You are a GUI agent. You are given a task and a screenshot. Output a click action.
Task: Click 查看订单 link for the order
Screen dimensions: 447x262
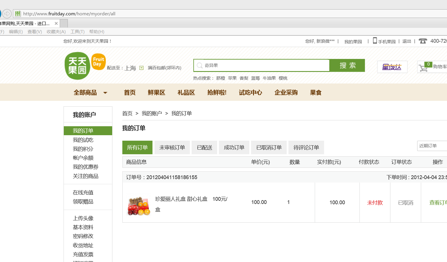pos(438,203)
